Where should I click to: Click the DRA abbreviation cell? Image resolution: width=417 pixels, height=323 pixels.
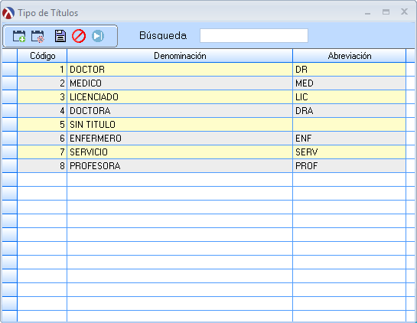pos(350,111)
